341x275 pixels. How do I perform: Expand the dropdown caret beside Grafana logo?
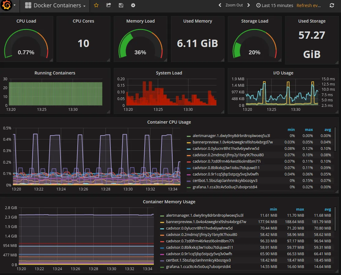(x=15, y=5)
